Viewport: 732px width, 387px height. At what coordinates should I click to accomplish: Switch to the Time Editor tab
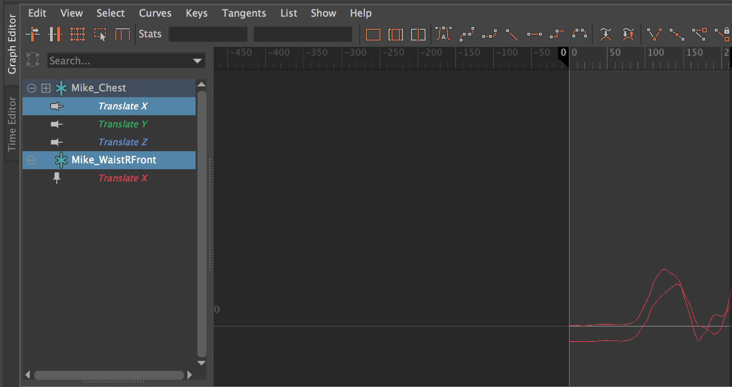click(x=12, y=124)
